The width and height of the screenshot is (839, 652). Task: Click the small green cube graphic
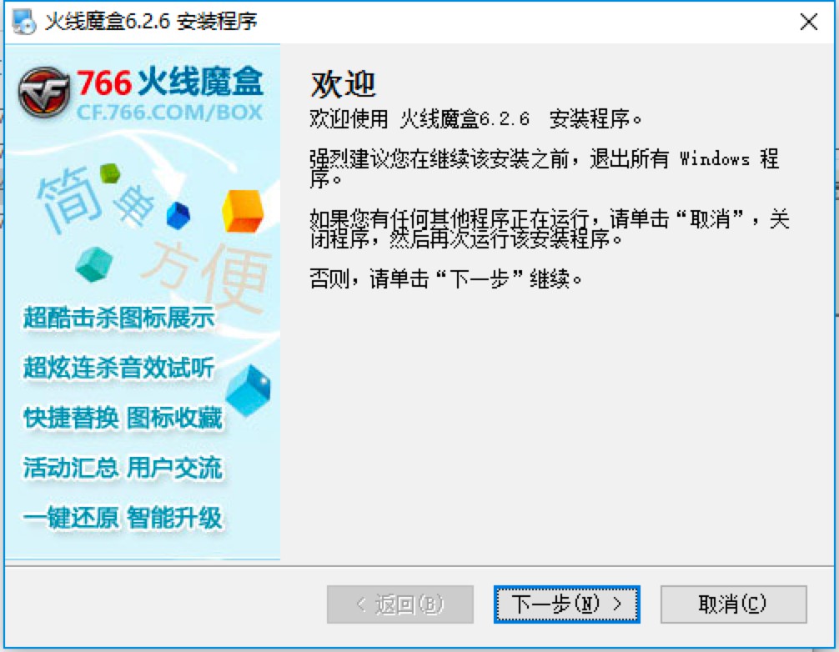pyautogui.click(x=110, y=173)
